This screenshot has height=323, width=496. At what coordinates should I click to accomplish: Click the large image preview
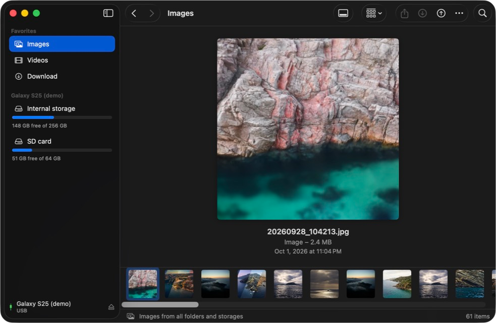308,129
